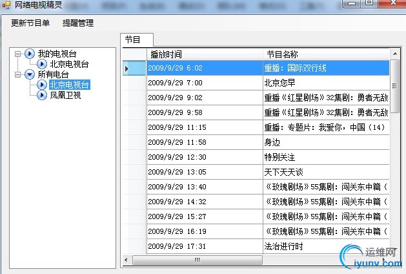Select cell 北京您早
Viewport: 406px width, 274px height.
326,83
